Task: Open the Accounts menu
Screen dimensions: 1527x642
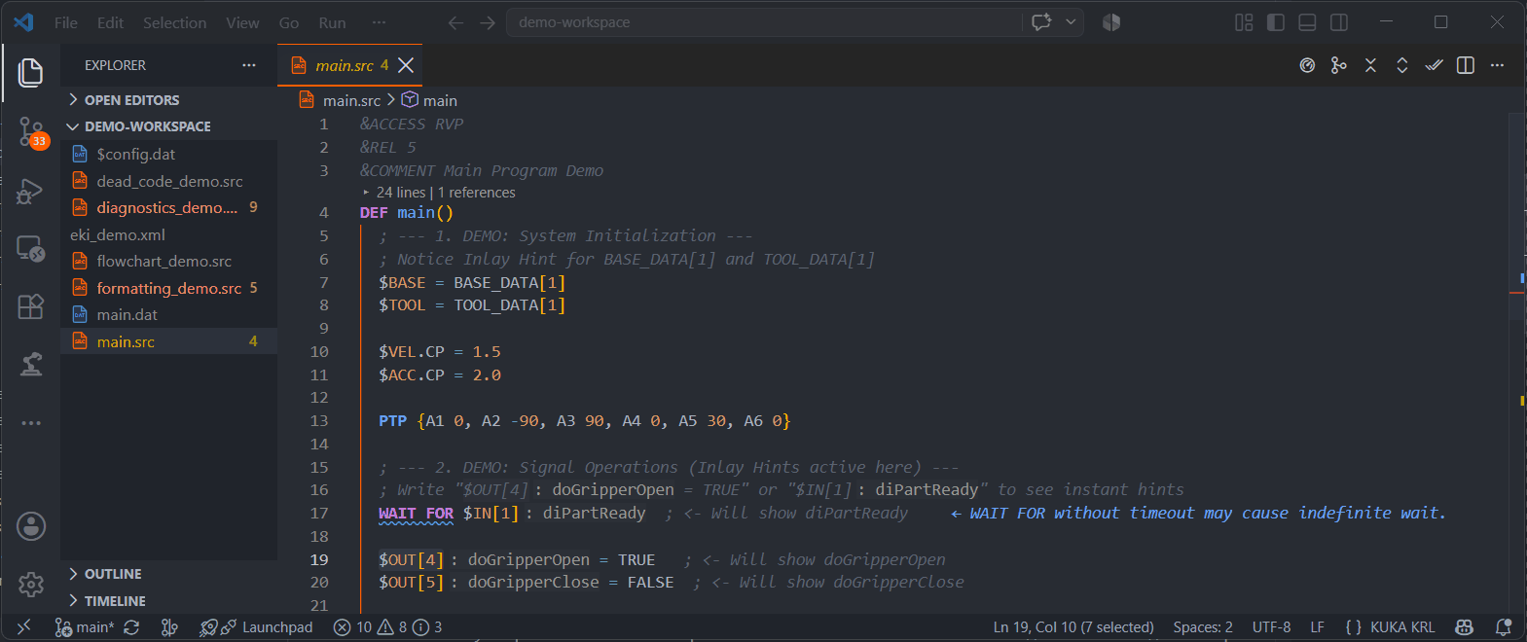Action: coord(31,526)
